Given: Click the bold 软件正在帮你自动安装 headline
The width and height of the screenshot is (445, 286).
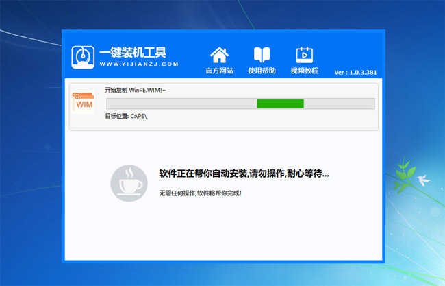Looking at the screenshot, I should click(243, 174).
